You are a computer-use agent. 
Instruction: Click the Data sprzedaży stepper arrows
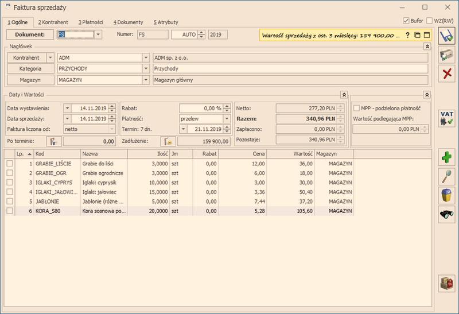click(112, 119)
